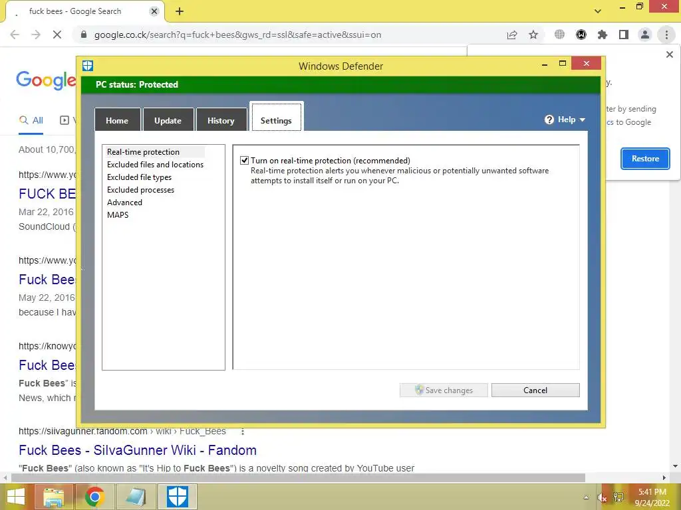This screenshot has width=681, height=510.
Task: Open options for the silvagunner.fandom.com result
Action: click(x=243, y=432)
